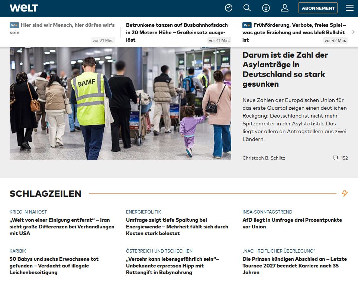Open the AfD INSA-Sonntagstrend poll headline
This screenshot has height=295, width=358.
292,223
